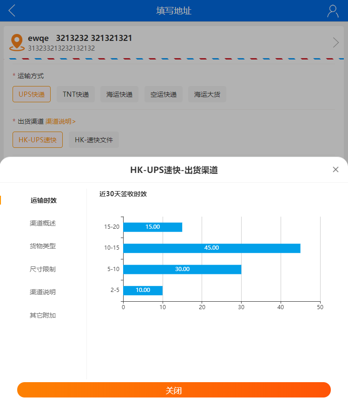Choose 空运快递 shipping method
The image size is (348, 404).
pyautogui.click(x=164, y=94)
